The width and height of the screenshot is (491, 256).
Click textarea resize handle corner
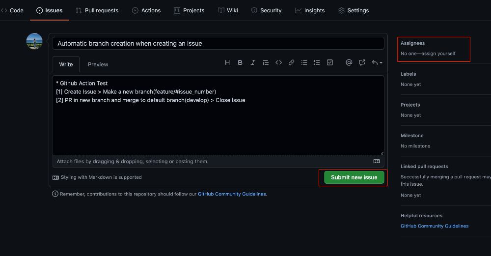(x=382, y=153)
